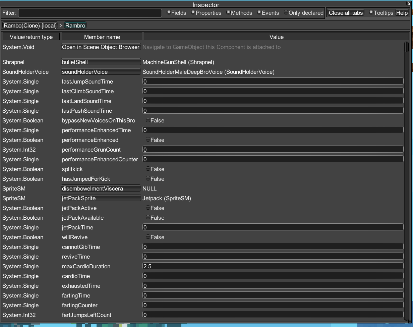
Task: Edit the maxCardioDuration field showing 2.5
Action: click(273, 266)
